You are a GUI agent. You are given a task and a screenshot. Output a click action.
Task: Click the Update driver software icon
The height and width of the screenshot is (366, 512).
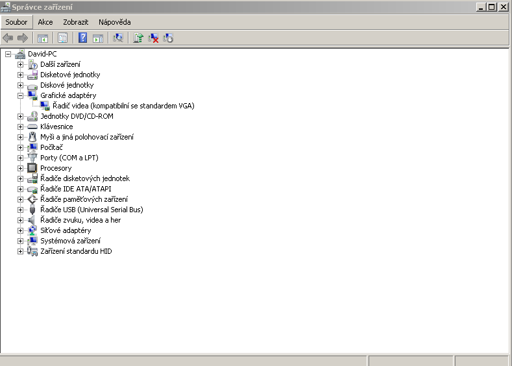coord(138,38)
